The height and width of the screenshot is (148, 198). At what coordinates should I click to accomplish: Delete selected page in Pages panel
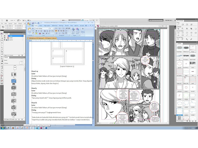tap(22, 119)
